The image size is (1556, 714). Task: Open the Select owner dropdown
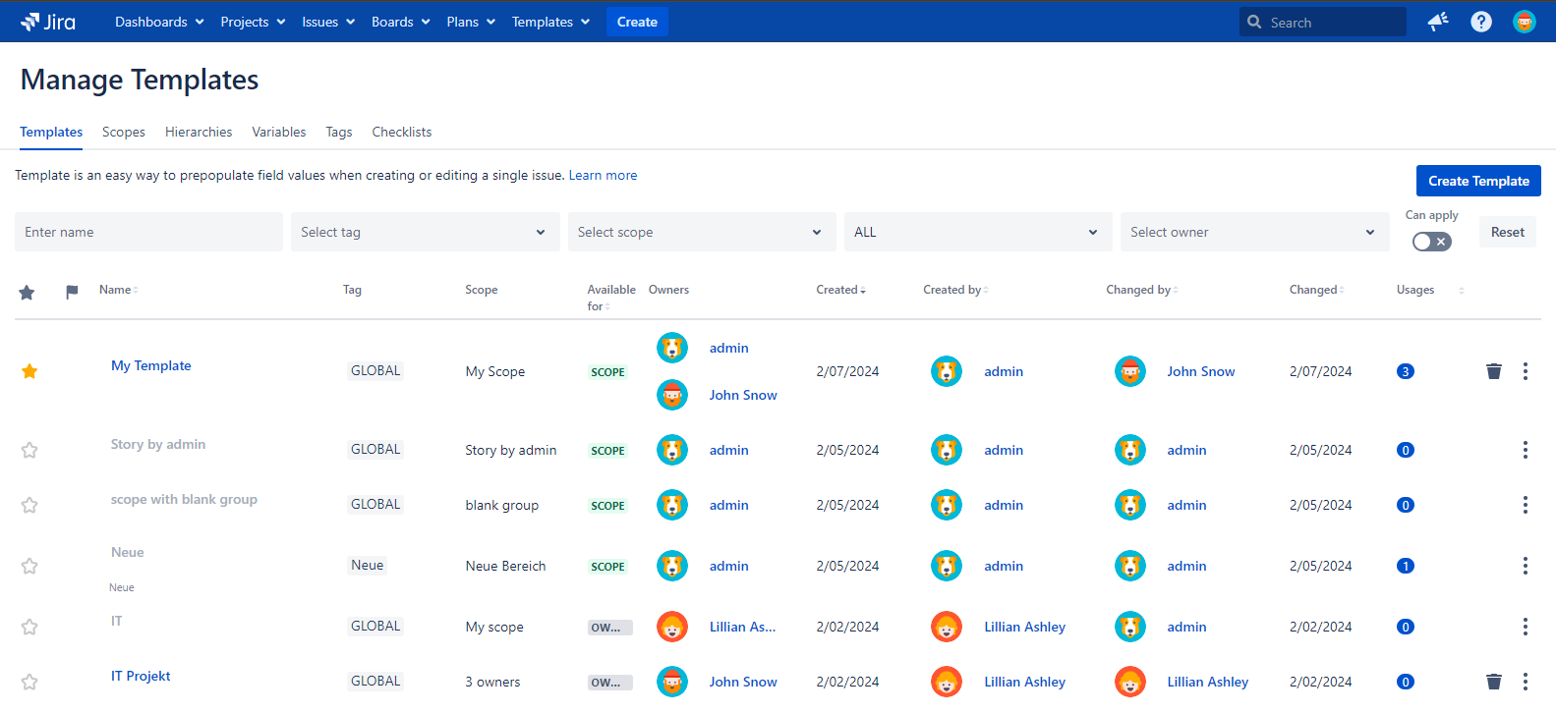pos(1253,232)
